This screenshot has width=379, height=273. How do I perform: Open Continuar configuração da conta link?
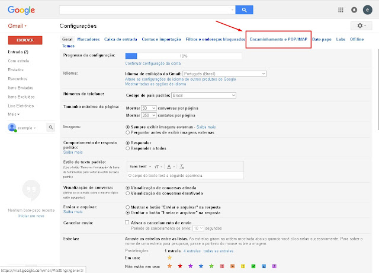(153, 64)
